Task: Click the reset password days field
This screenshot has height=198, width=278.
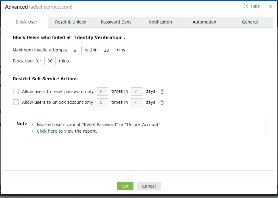Action: 137,92
